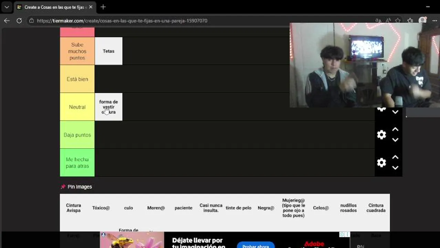This screenshot has width=440, height=248.
Task: Pick the Casi nunca insulta. tile
Action: [x=211, y=208]
